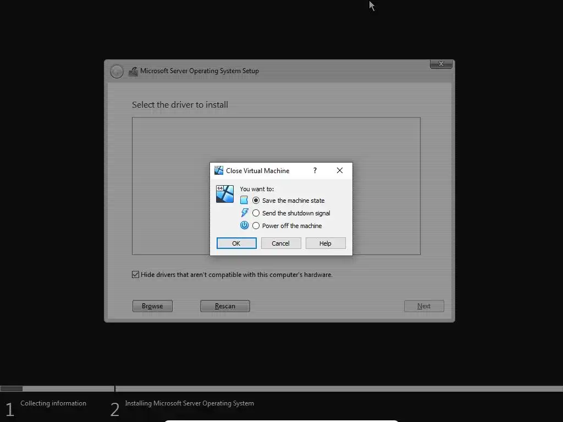This screenshot has width=563, height=422.
Task: Select Save the machine state radio button
Action: (x=256, y=200)
